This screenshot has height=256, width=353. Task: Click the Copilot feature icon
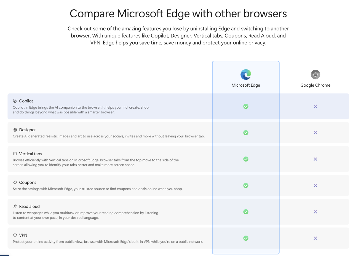click(15, 101)
